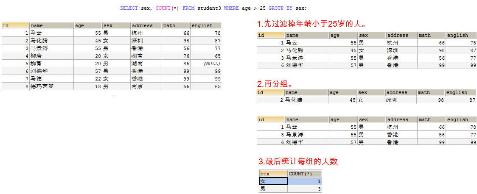Click age 57 in the four-row filtered table
Image resolution: width=477 pixels, height=194 pixels.
coord(344,65)
